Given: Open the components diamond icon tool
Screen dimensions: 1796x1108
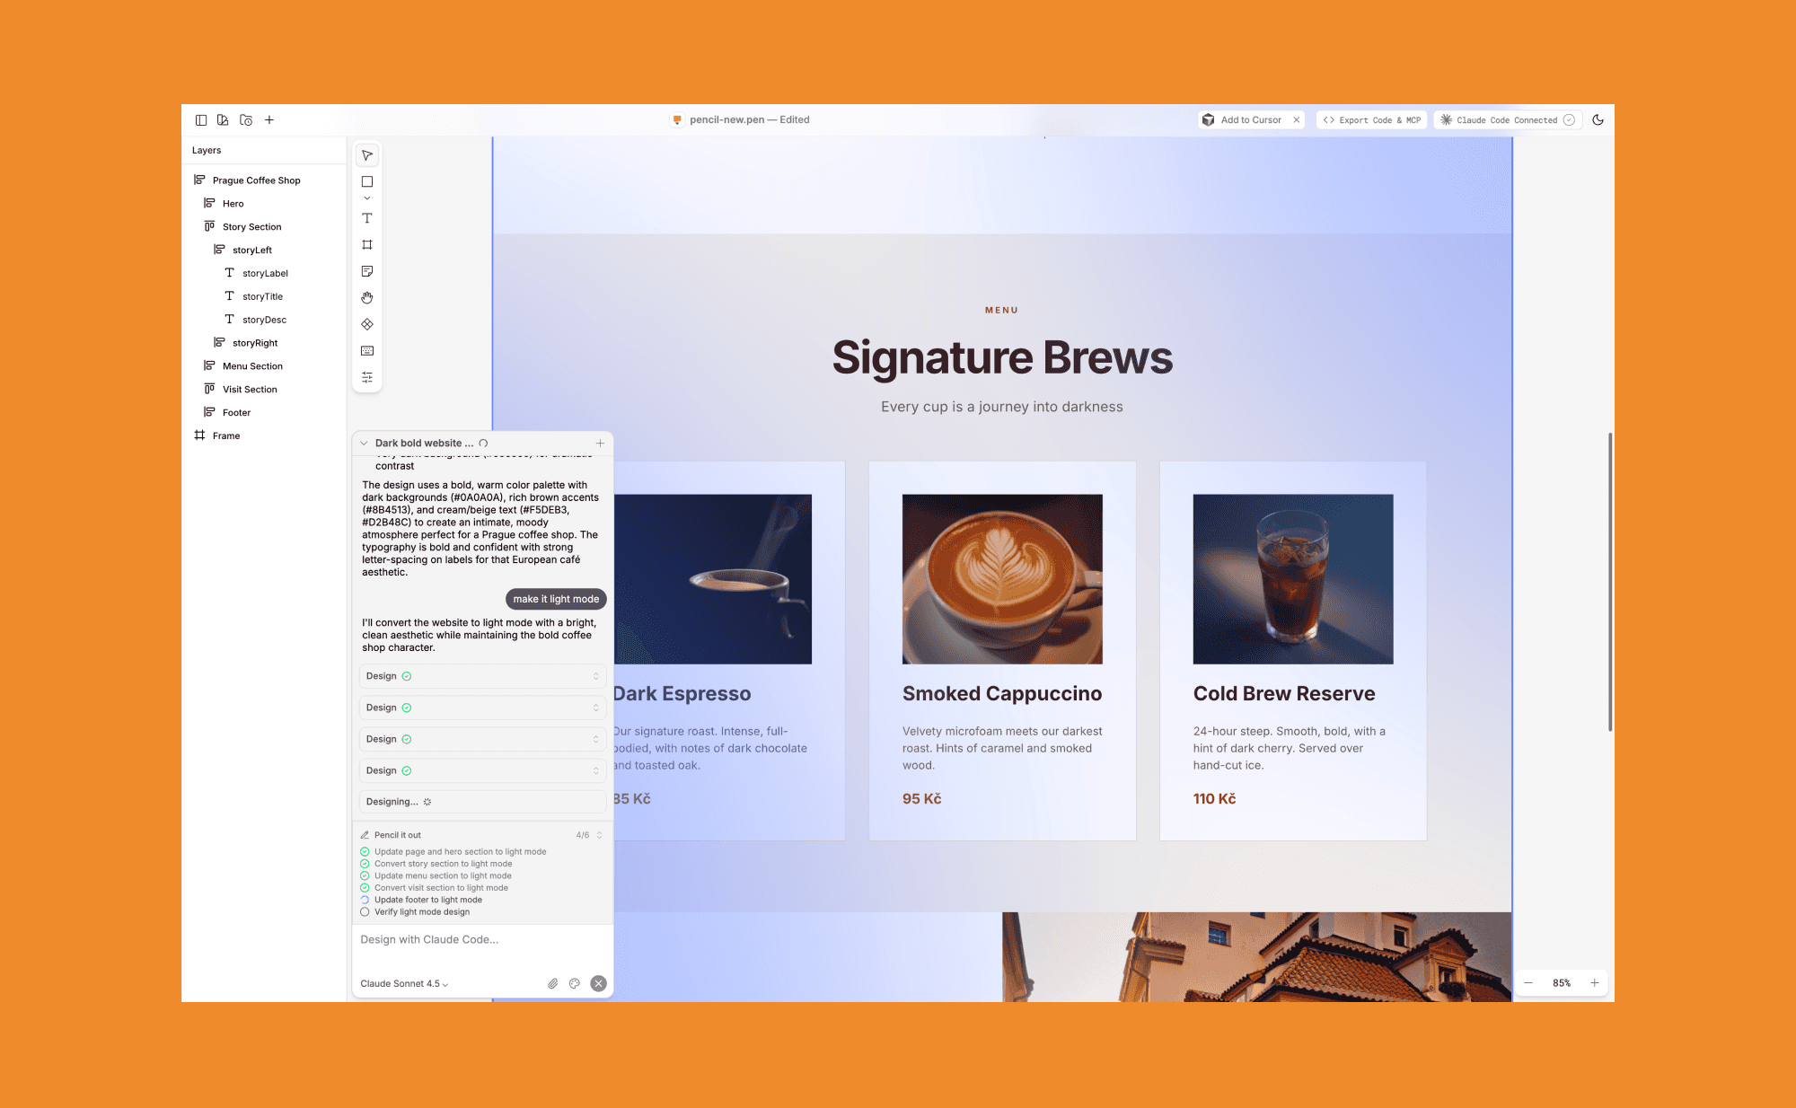Looking at the screenshot, I should coord(367,324).
